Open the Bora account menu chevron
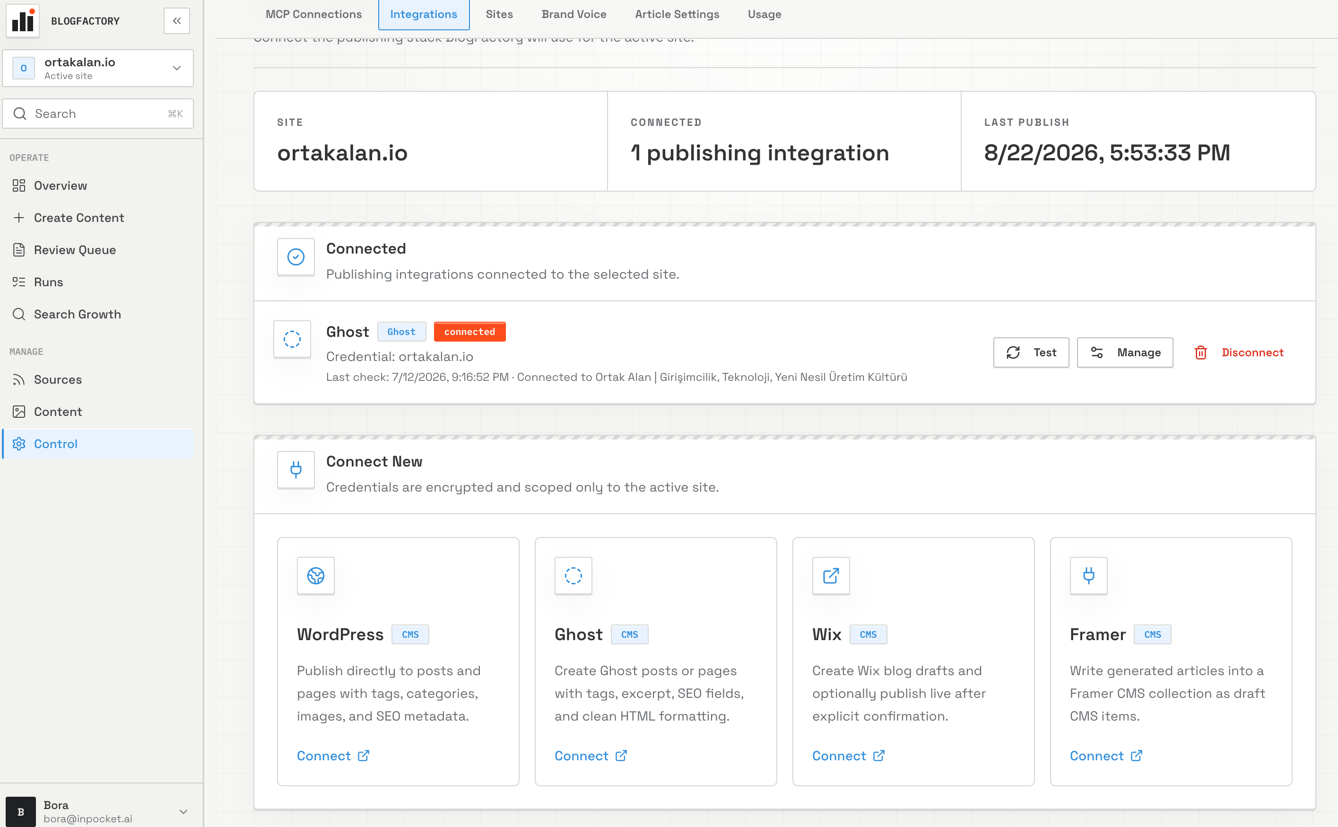The width and height of the screenshot is (1338, 827). (183, 812)
